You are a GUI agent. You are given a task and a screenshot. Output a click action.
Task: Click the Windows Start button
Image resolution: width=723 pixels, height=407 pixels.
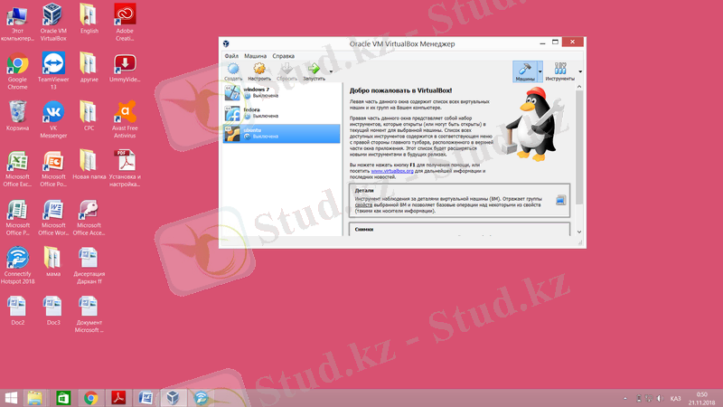[11, 398]
